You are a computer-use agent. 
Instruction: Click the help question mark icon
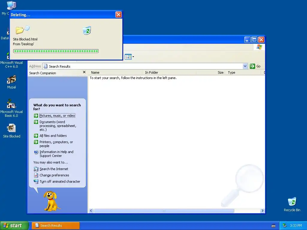36,152
